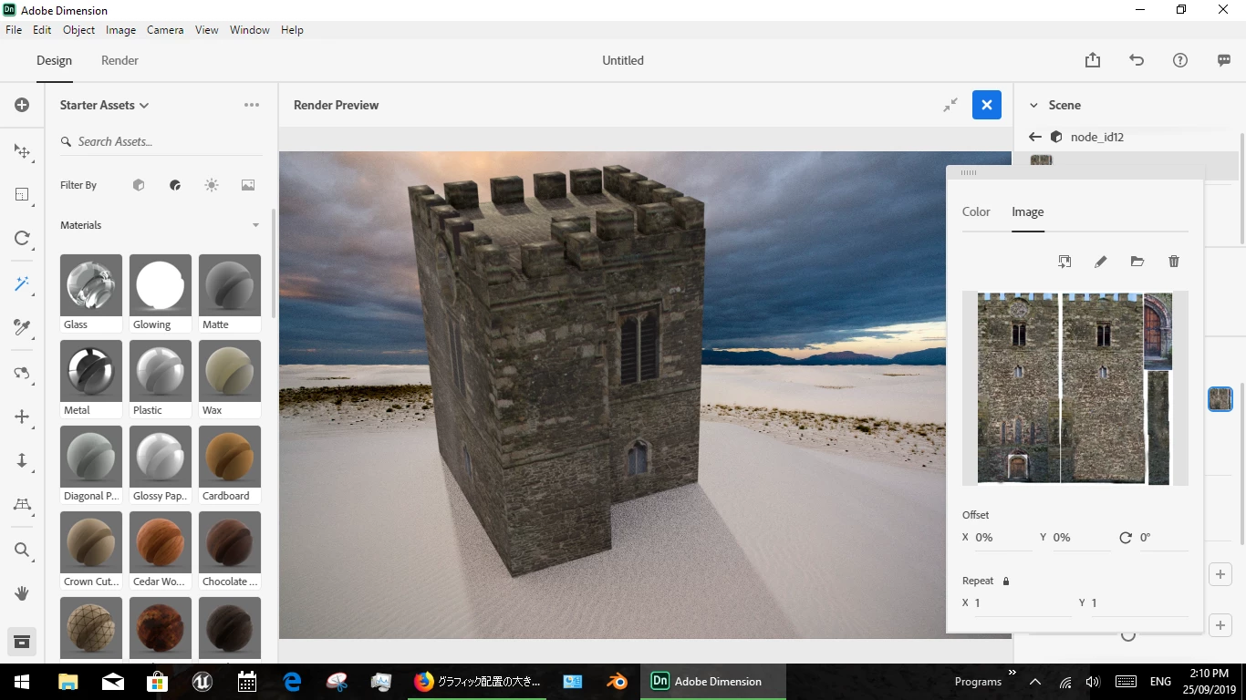Click the rotation icon next to 0°

coord(1126,538)
